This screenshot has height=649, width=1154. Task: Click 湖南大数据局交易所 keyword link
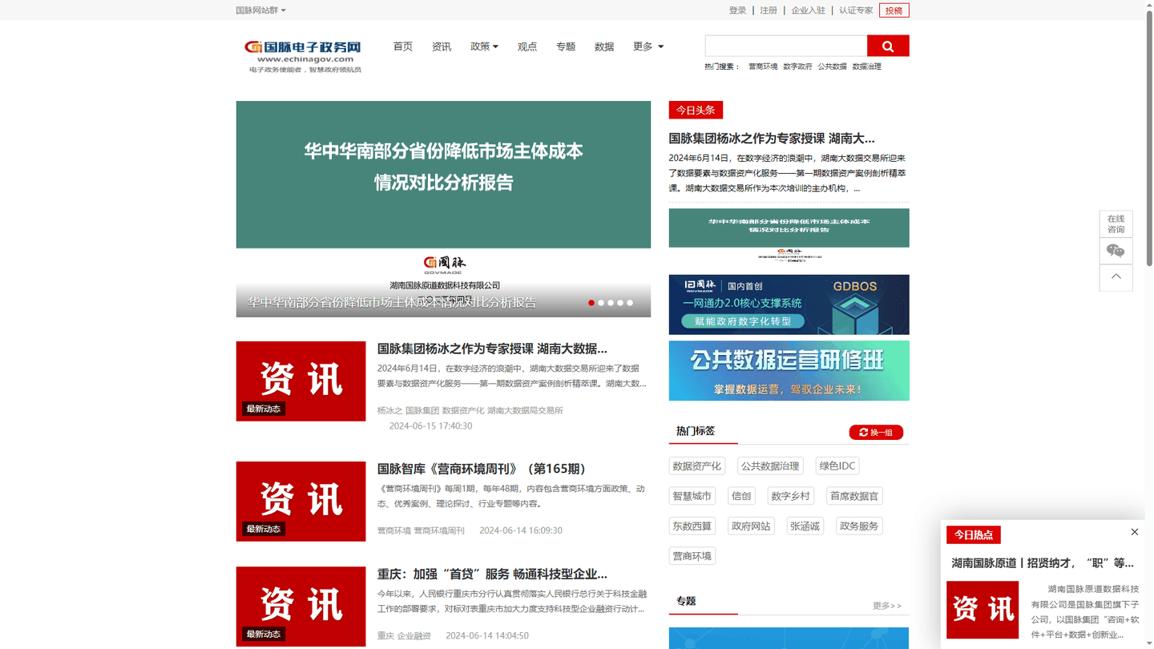click(525, 410)
